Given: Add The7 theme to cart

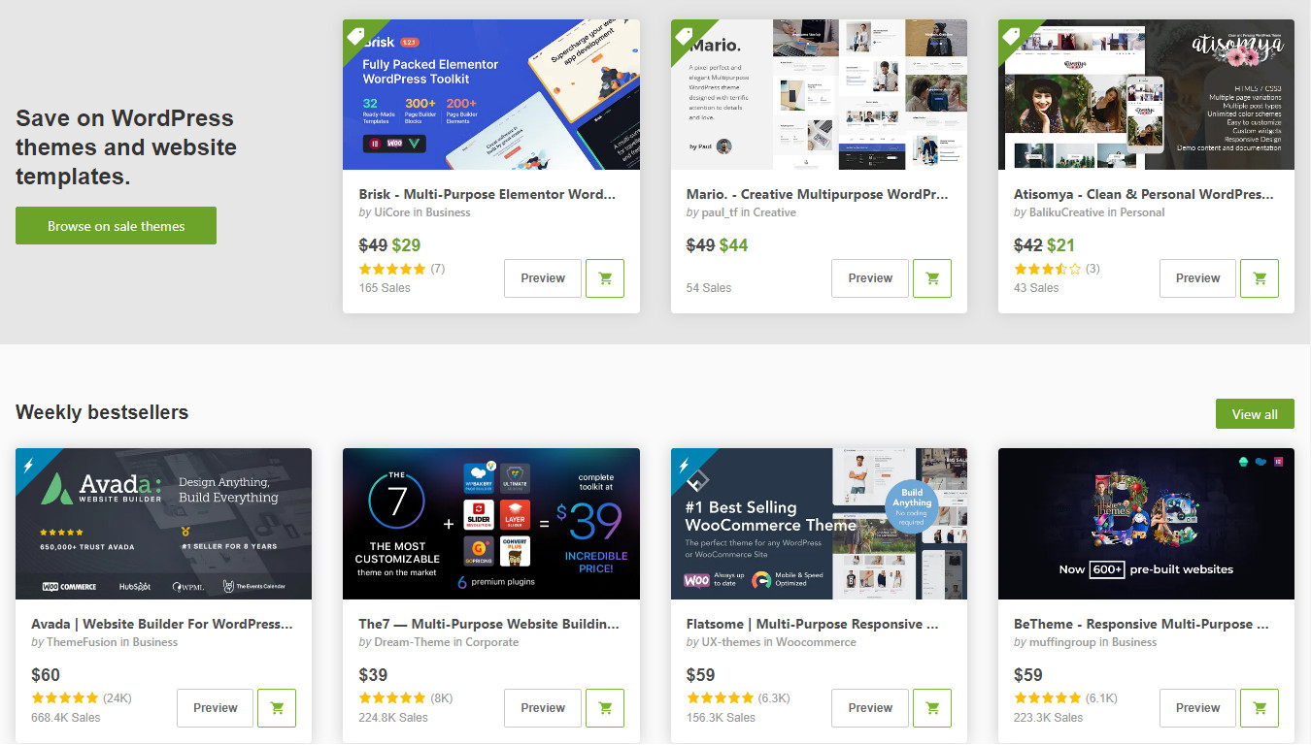Looking at the screenshot, I should coord(605,708).
